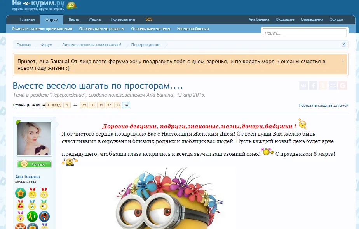Viewport: 359px width, 229px height.
Task: Open the 'Перерождение' breadcrumb link
Action: pyautogui.click(x=146, y=44)
